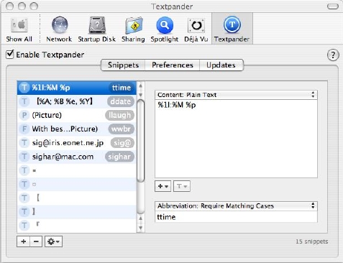Open the Sharing preference pane
Viewport: 343px width, 263px height.
point(133,29)
